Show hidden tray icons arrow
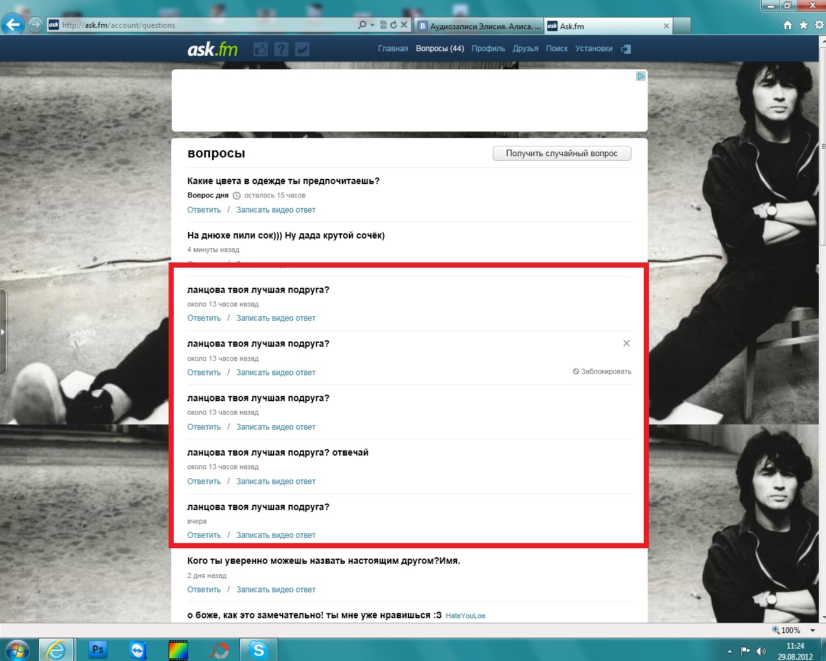This screenshot has width=826, height=661. [x=729, y=651]
